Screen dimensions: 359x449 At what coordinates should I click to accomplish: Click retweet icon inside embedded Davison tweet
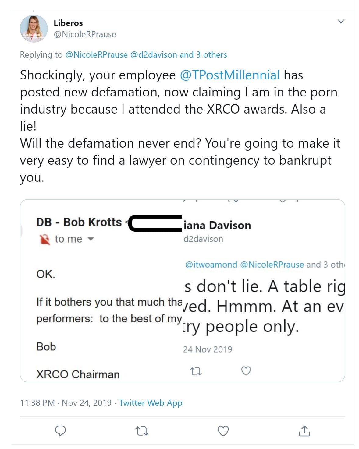tap(196, 371)
